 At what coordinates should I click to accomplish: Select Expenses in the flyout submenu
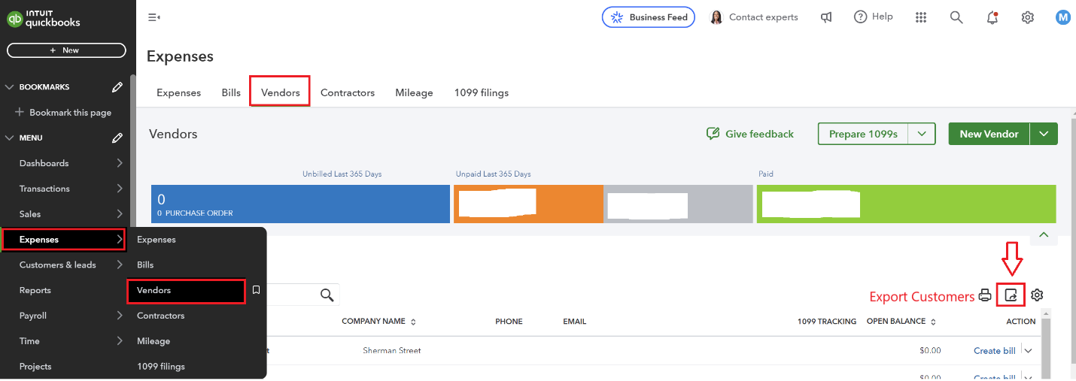pos(157,240)
